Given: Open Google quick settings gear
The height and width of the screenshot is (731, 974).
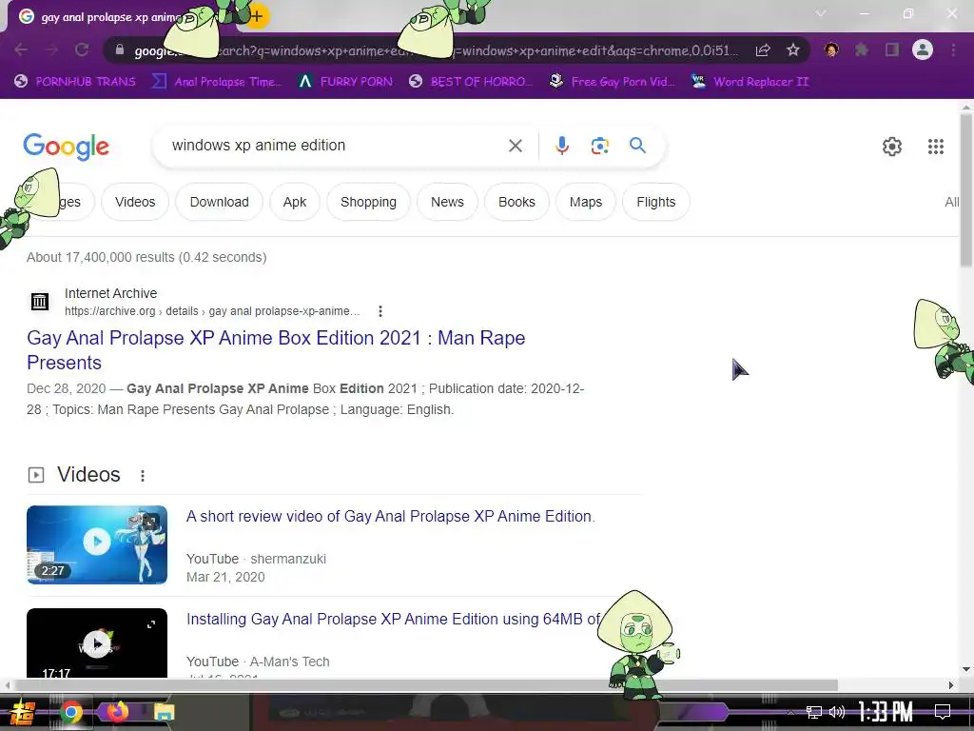Looking at the screenshot, I should (x=892, y=147).
